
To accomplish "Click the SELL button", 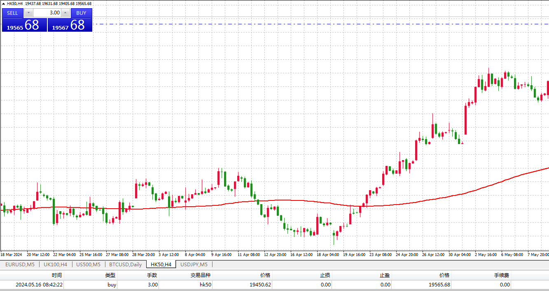I will [x=12, y=13].
